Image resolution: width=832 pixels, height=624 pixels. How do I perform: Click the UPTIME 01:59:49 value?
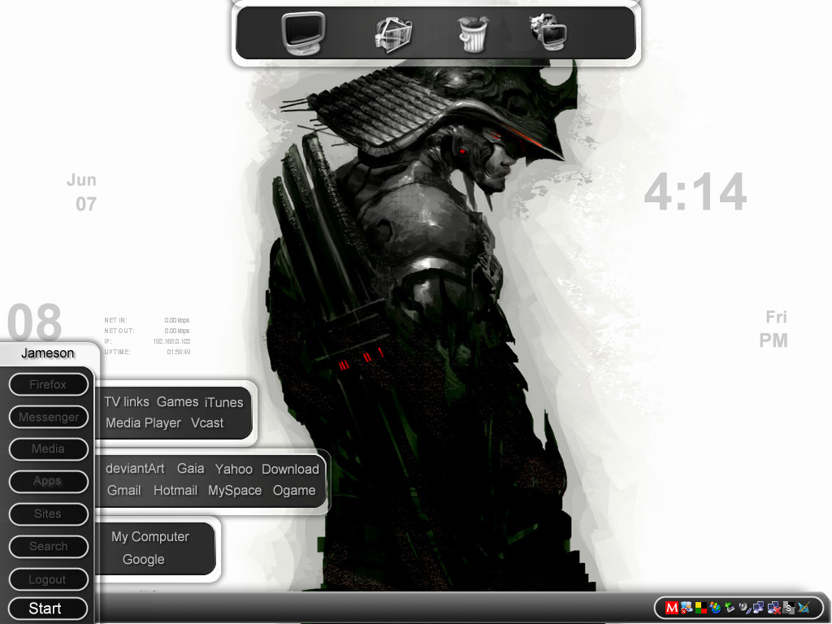coord(178,352)
